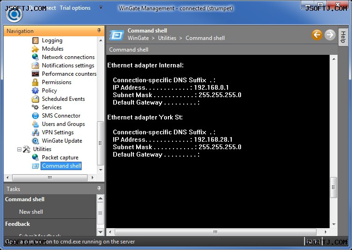This screenshot has height=250, width=352.
Task: Open Notifications settings item
Action: click(x=68, y=66)
